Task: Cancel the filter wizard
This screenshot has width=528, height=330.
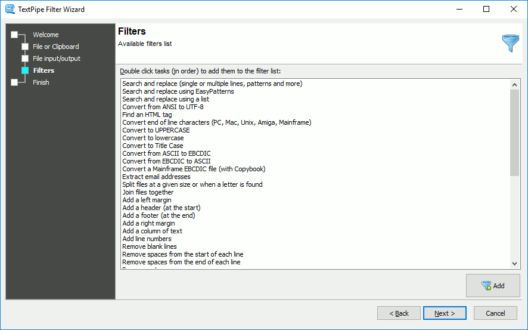Action: click(495, 313)
